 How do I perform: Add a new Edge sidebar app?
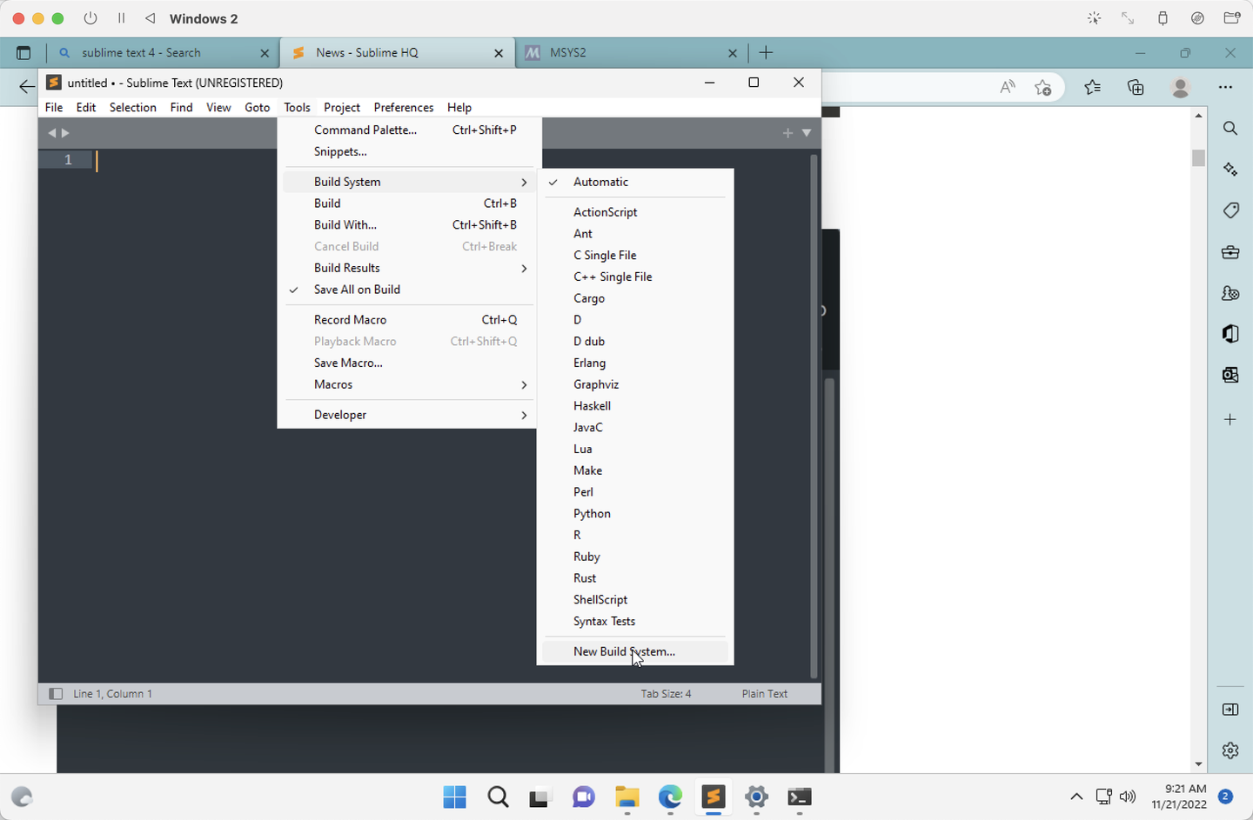1230,419
